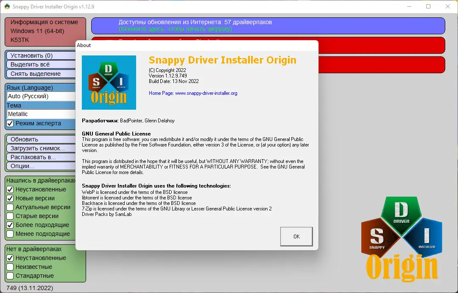
Task: Toggle the Новые версии checkbox
Action: pos(10,198)
